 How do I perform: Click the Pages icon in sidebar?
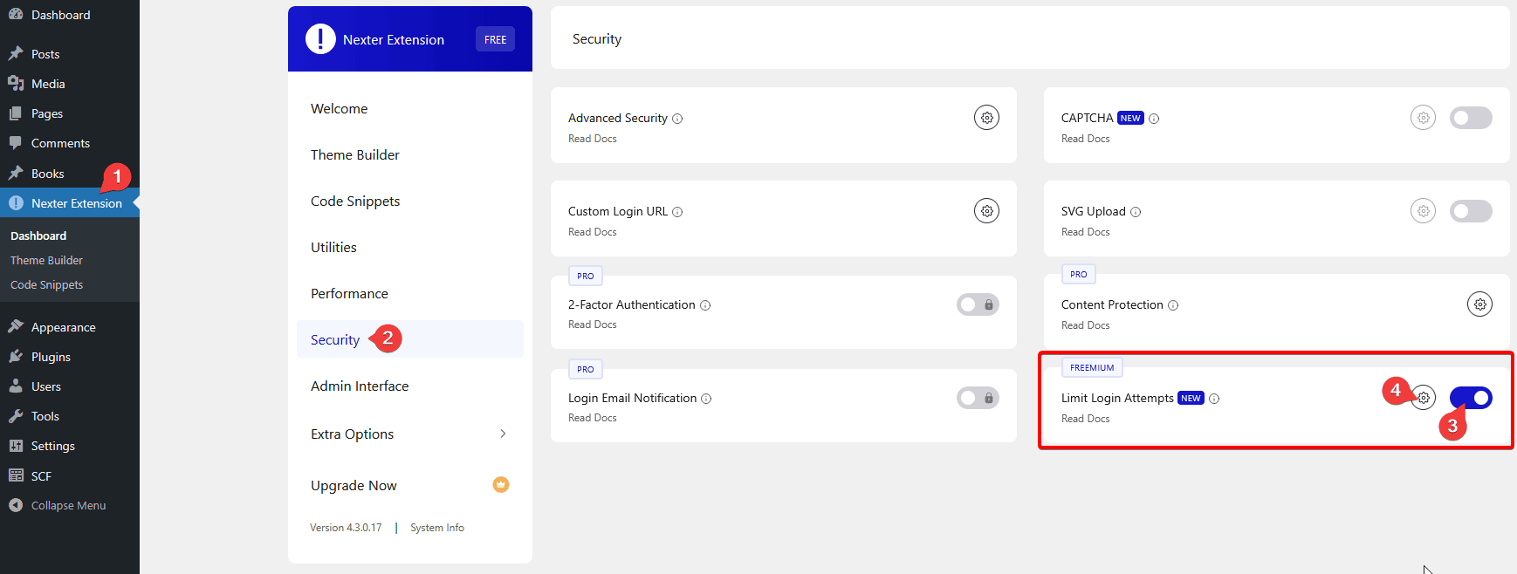tap(16, 113)
